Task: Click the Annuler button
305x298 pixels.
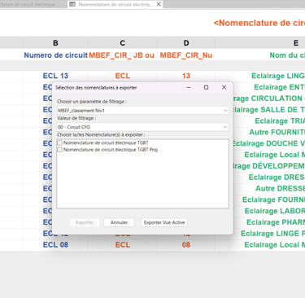Action: click(x=119, y=222)
